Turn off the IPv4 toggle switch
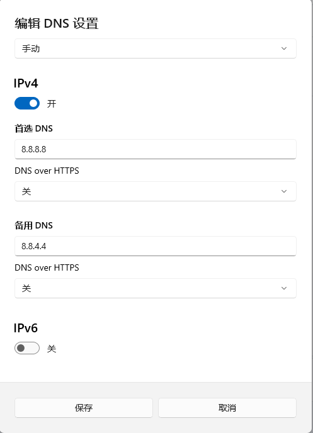The image size is (313, 433). 27,103
